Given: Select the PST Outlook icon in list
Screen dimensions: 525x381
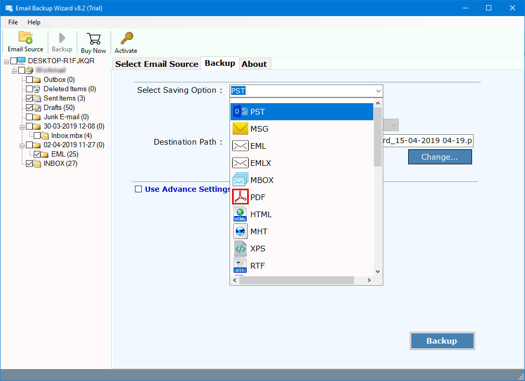Looking at the screenshot, I should click(x=240, y=111).
